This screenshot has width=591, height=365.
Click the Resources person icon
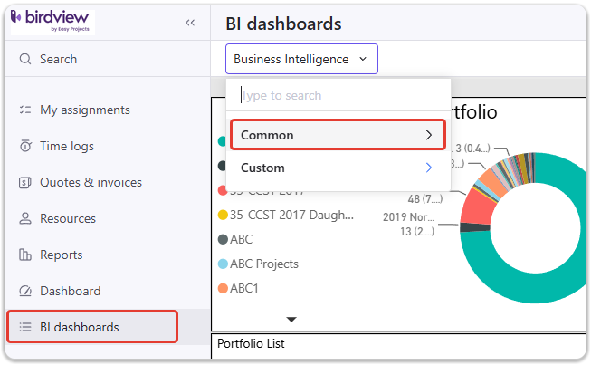(x=25, y=218)
